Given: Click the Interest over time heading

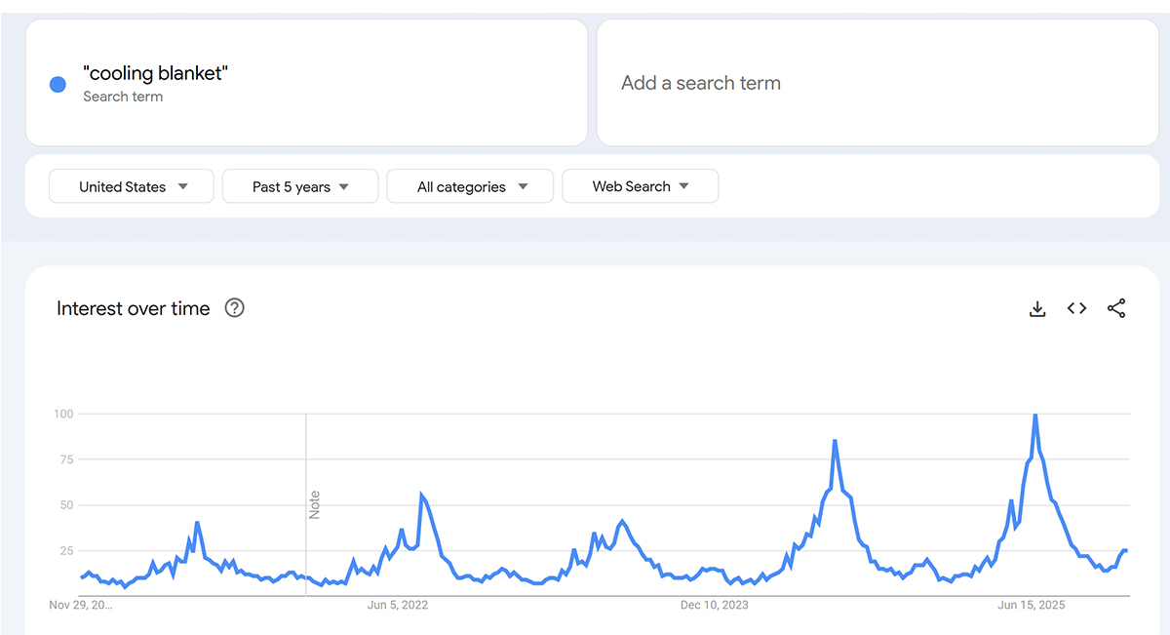Looking at the screenshot, I should point(134,309).
